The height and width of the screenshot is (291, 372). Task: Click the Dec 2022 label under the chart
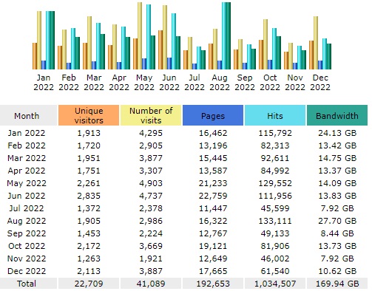[x=320, y=83]
